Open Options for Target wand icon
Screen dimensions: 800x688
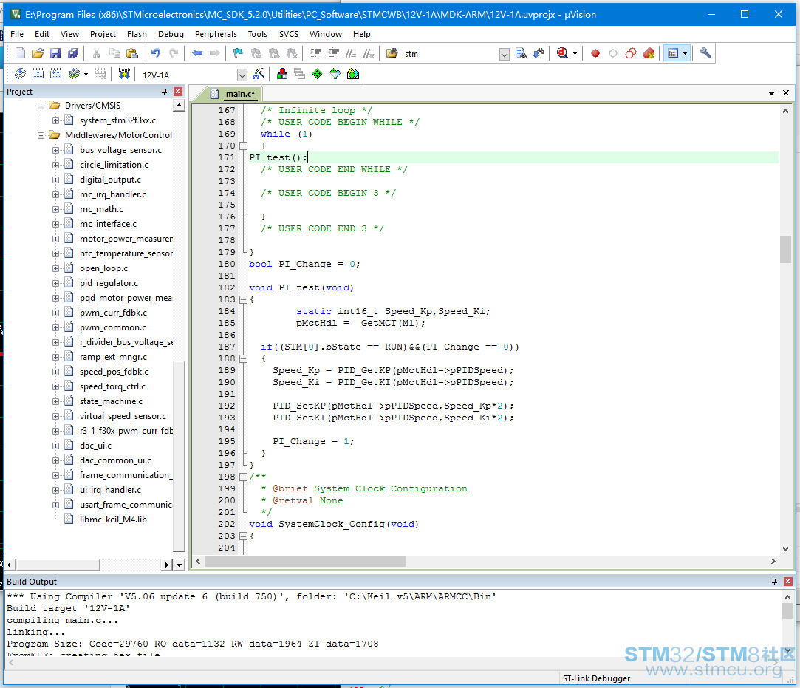click(x=259, y=74)
